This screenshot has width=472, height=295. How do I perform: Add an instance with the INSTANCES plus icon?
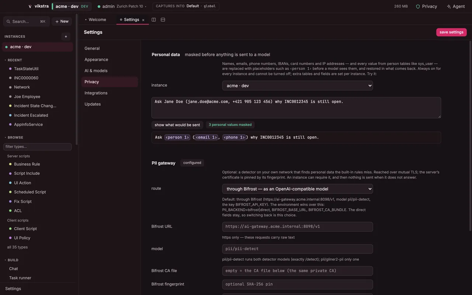(66, 37)
